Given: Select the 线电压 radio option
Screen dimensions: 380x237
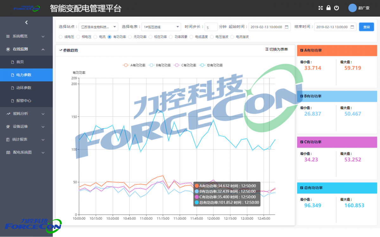Looking at the screenshot, I should click(x=61, y=37).
